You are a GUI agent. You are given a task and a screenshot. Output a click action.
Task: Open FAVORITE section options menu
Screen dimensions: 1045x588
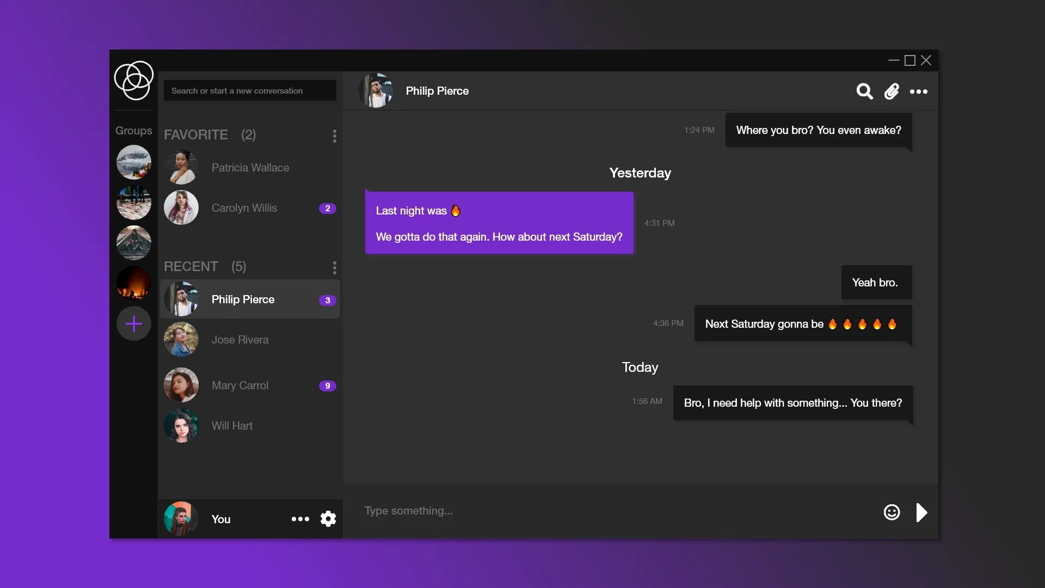point(334,136)
